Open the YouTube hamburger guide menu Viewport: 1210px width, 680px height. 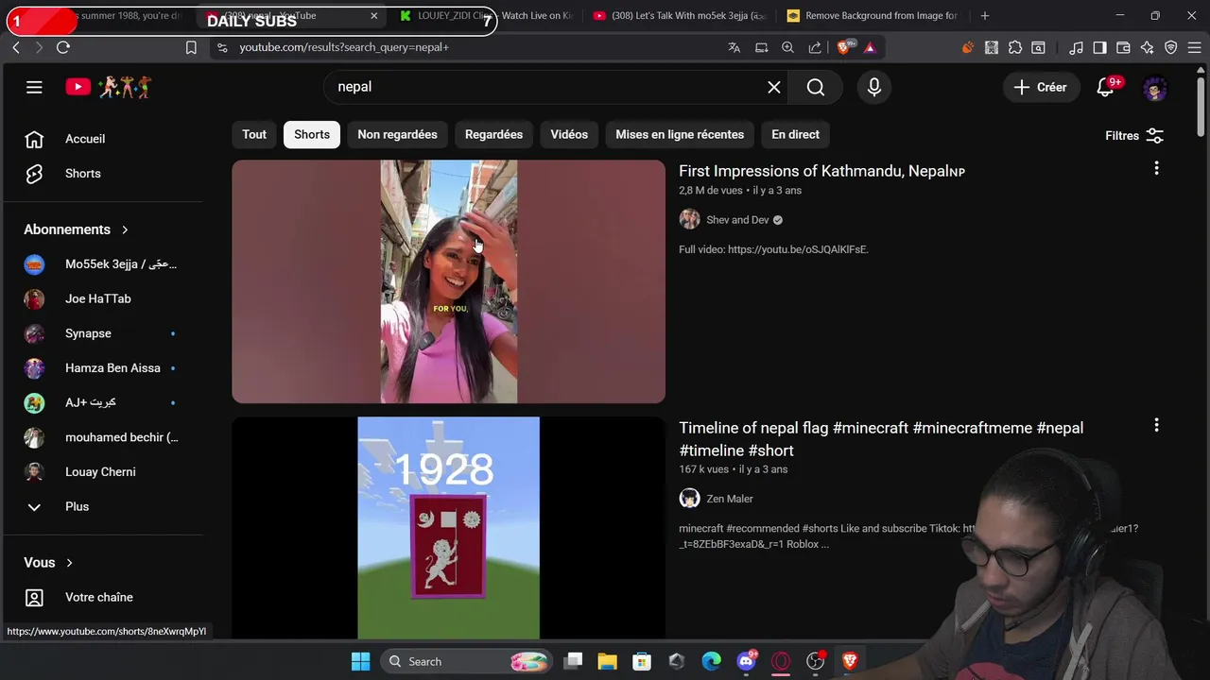coord(34,87)
